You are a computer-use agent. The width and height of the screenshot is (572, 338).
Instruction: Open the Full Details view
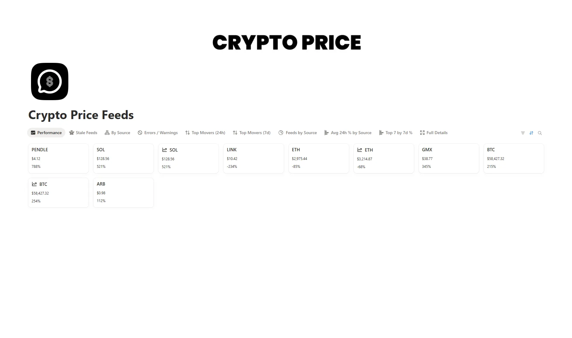[x=437, y=133]
